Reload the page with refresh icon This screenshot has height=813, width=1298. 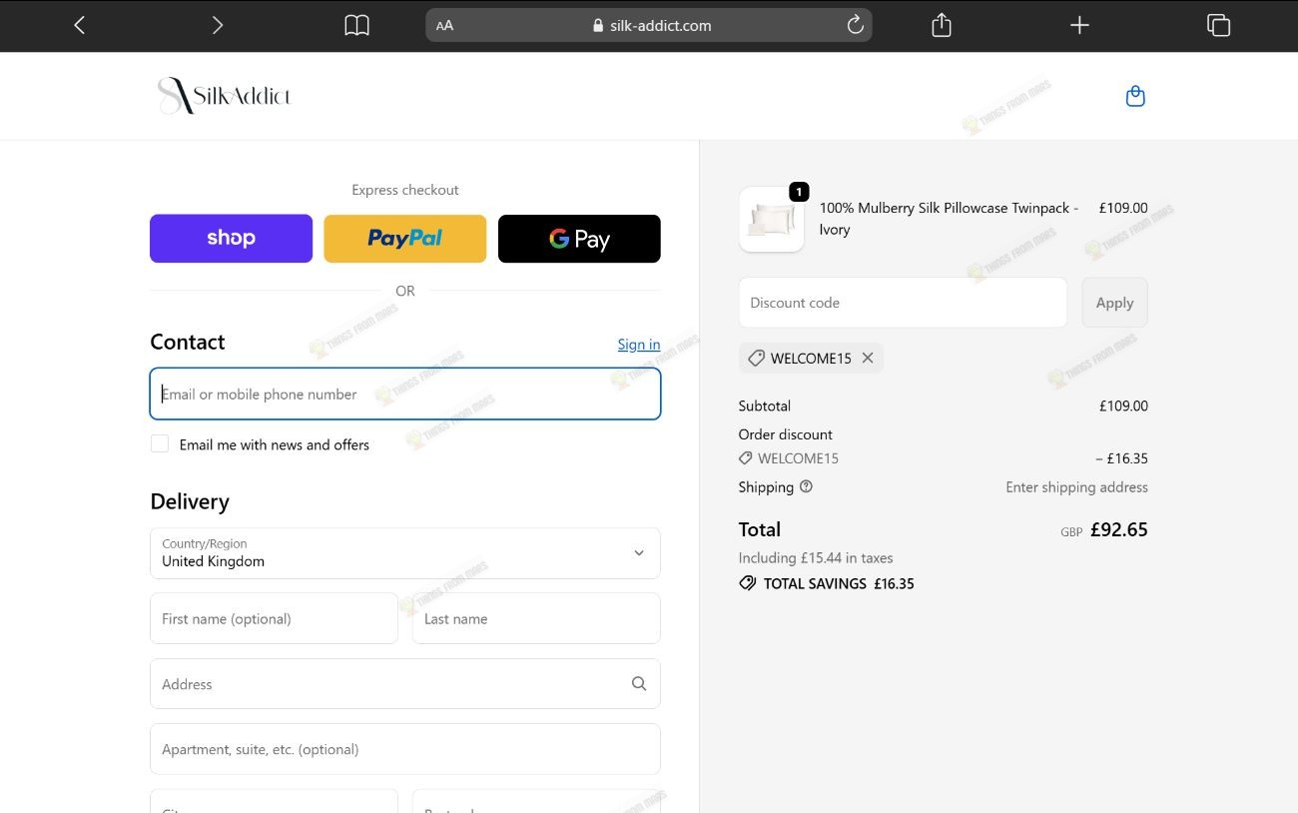tap(855, 25)
